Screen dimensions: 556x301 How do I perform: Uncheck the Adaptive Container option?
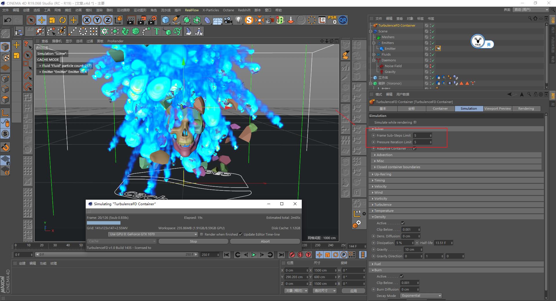click(414, 148)
